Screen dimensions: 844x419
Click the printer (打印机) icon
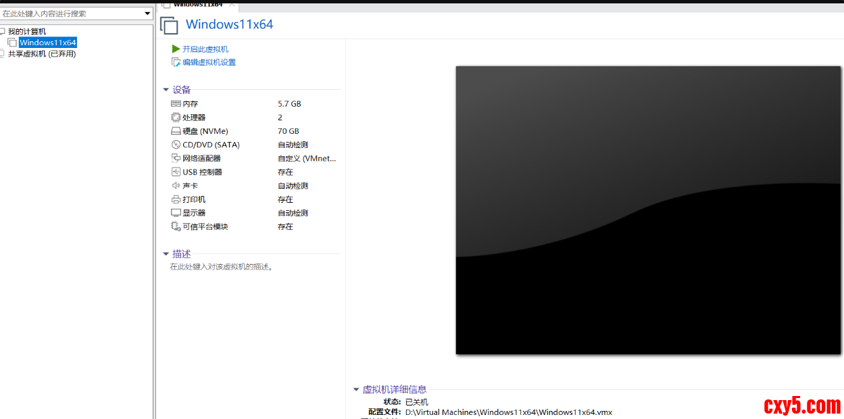point(176,199)
